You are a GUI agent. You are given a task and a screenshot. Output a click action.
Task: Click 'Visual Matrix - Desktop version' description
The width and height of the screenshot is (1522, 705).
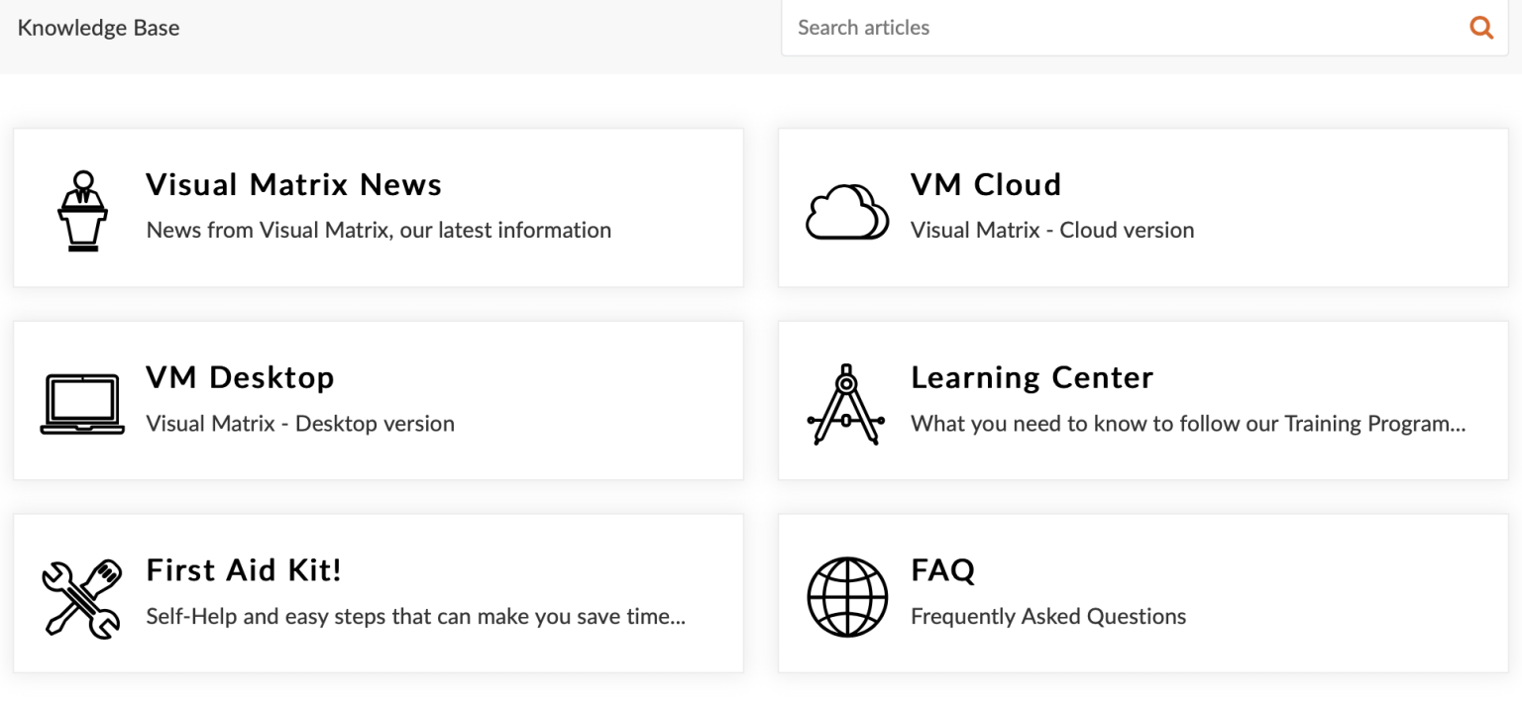tap(300, 424)
